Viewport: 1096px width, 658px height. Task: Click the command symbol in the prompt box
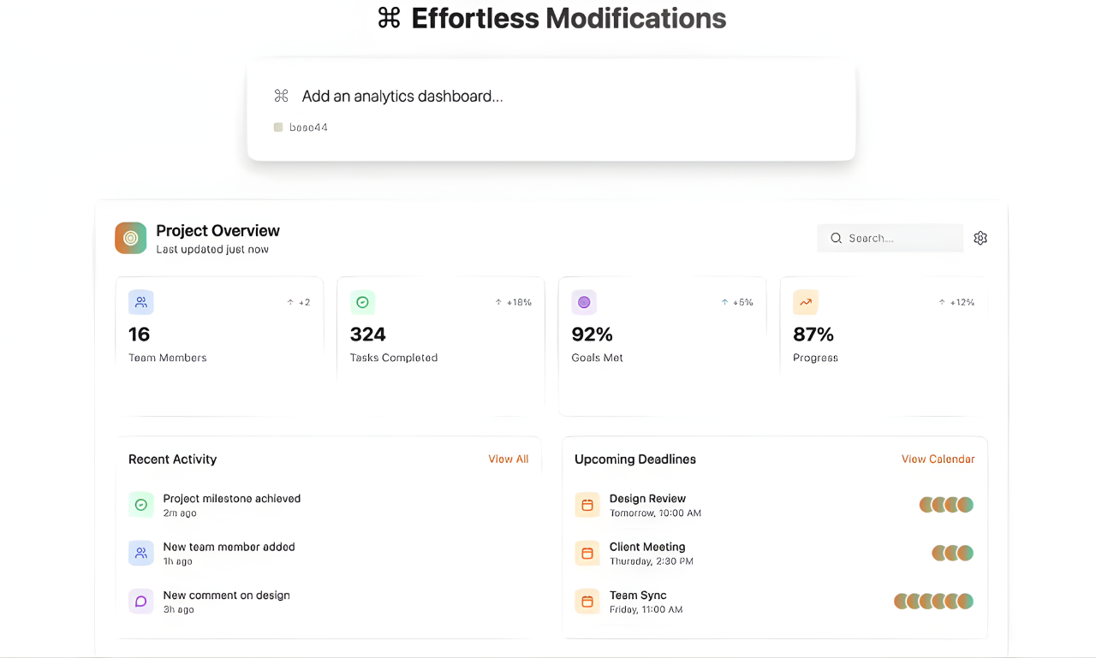pyautogui.click(x=281, y=96)
